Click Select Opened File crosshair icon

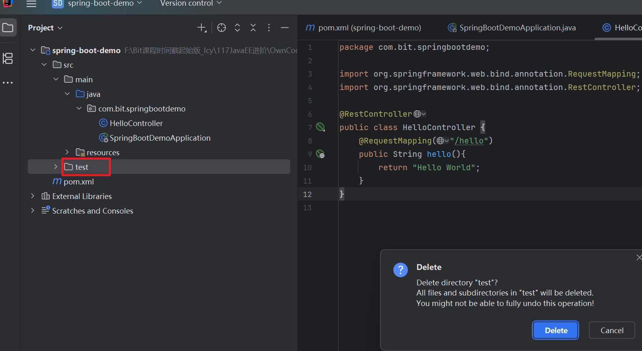222,28
